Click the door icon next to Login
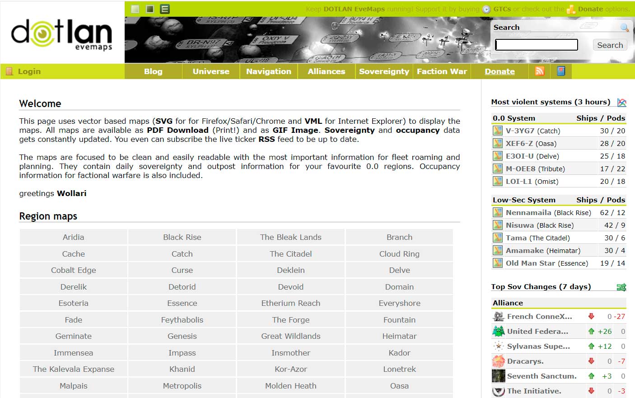The width and height of the screenshot is (635, 398). (9, 71)
